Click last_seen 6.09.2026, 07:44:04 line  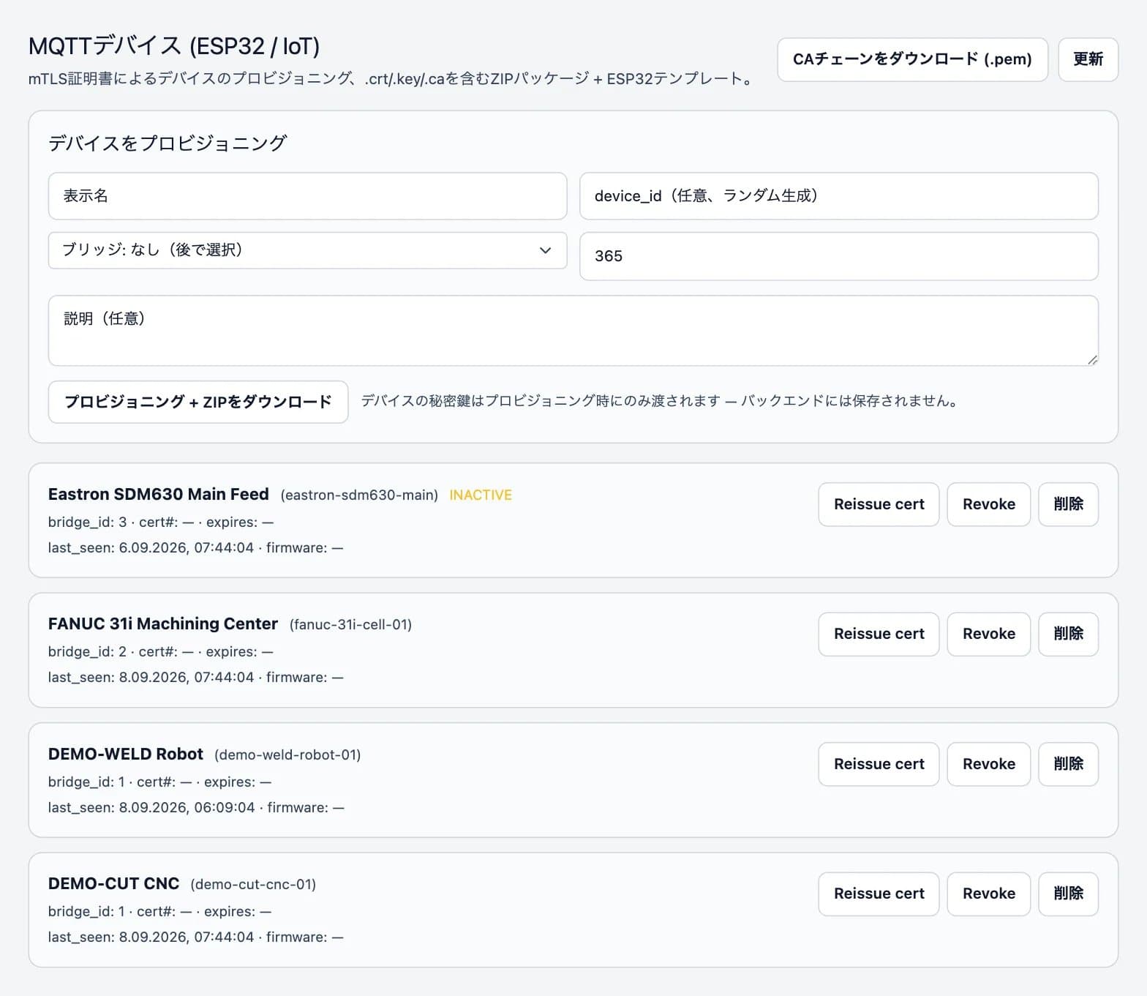click(x=195, y=548)
